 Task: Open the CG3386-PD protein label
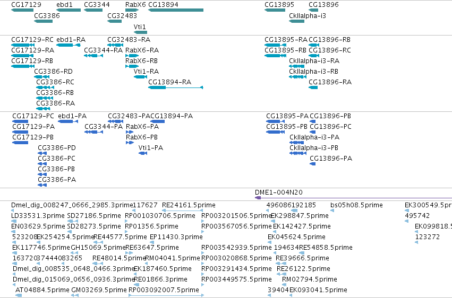tap(57, 147)
